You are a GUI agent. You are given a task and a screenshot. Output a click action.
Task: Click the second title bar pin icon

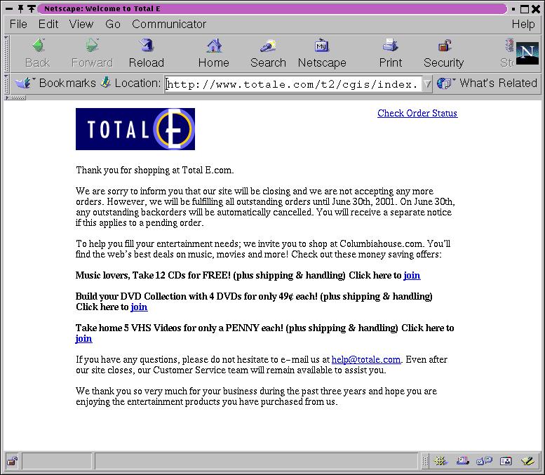(x=32, y=8)
